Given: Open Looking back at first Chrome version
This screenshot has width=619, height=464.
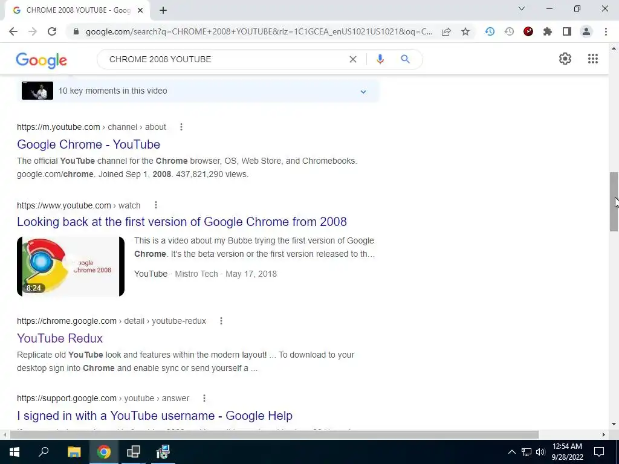Looking at the screenshot, I should pyautogui.click(x=181, y=222).
